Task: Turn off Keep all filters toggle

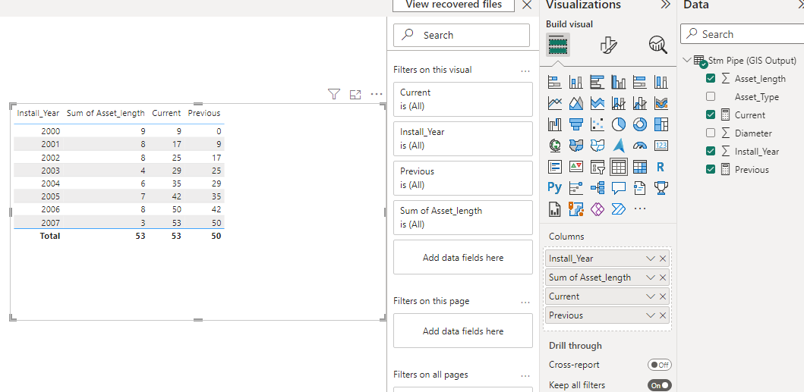Action: tap(660, 385)
